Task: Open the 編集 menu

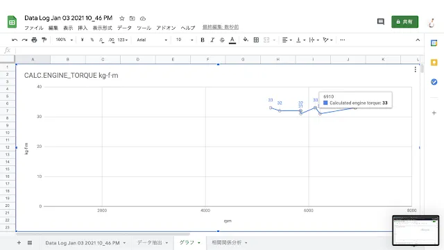Action: click(53, 28)
